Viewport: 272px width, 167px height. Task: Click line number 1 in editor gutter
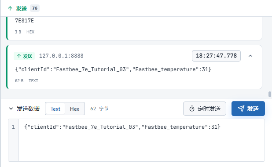coord(13,127)
